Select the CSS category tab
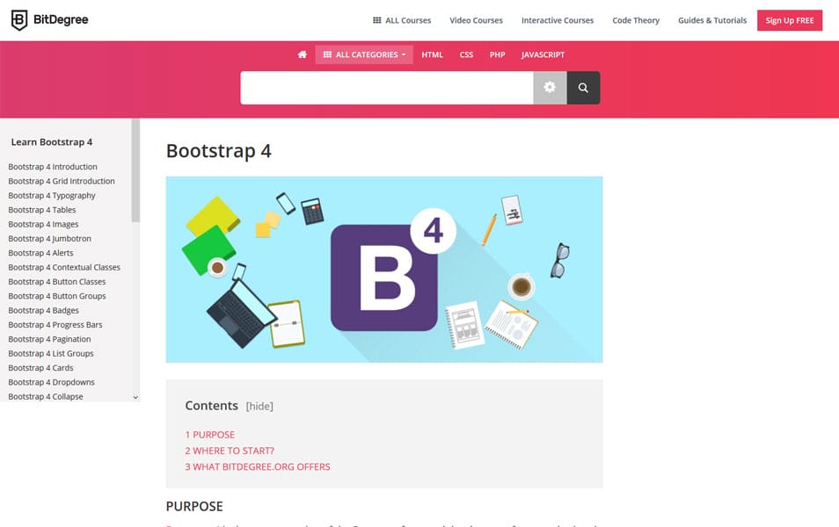 click(466, 54)
